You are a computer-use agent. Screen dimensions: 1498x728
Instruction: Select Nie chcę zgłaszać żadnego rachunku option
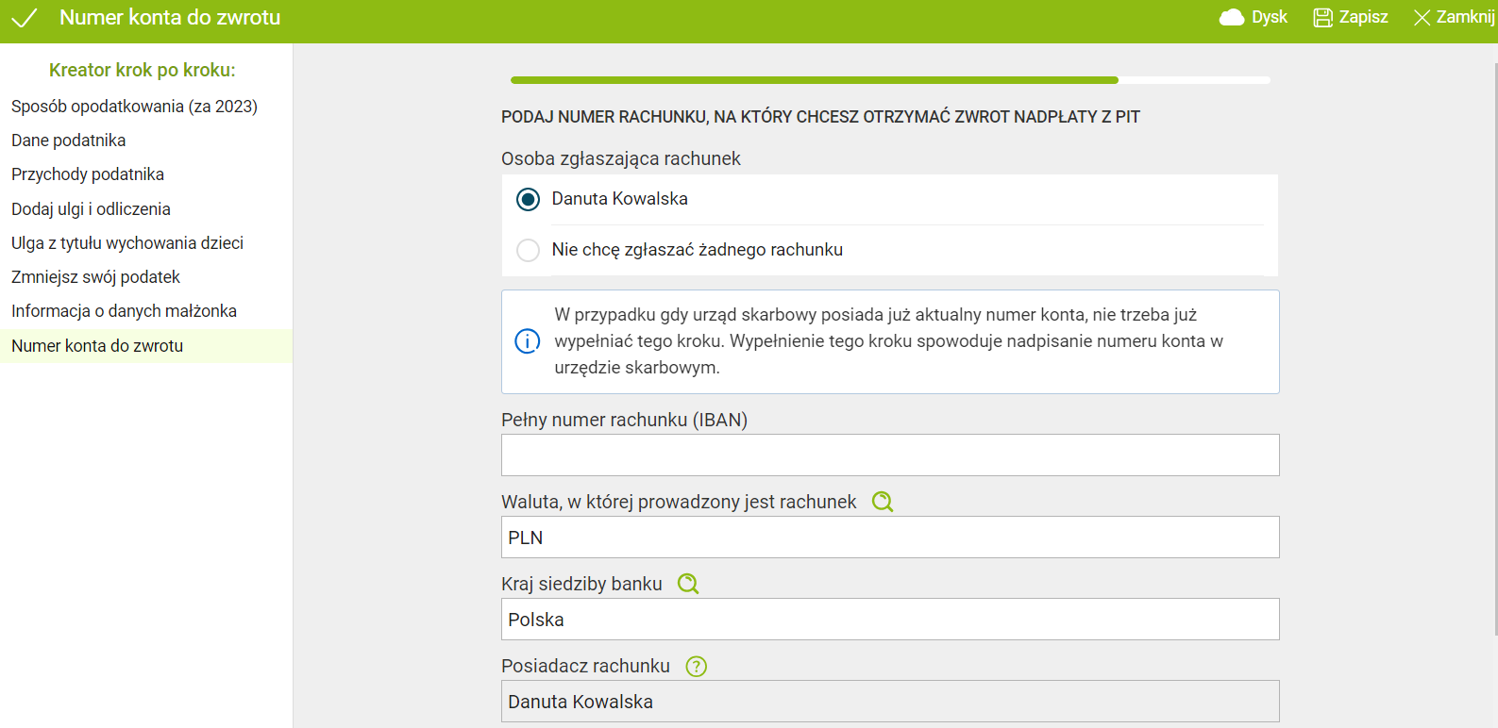click(x=528, y=250)
